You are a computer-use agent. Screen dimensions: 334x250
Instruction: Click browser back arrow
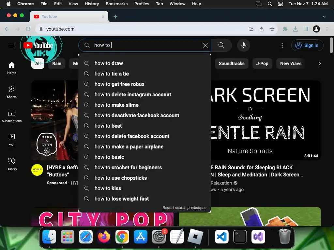click(7, 29)
